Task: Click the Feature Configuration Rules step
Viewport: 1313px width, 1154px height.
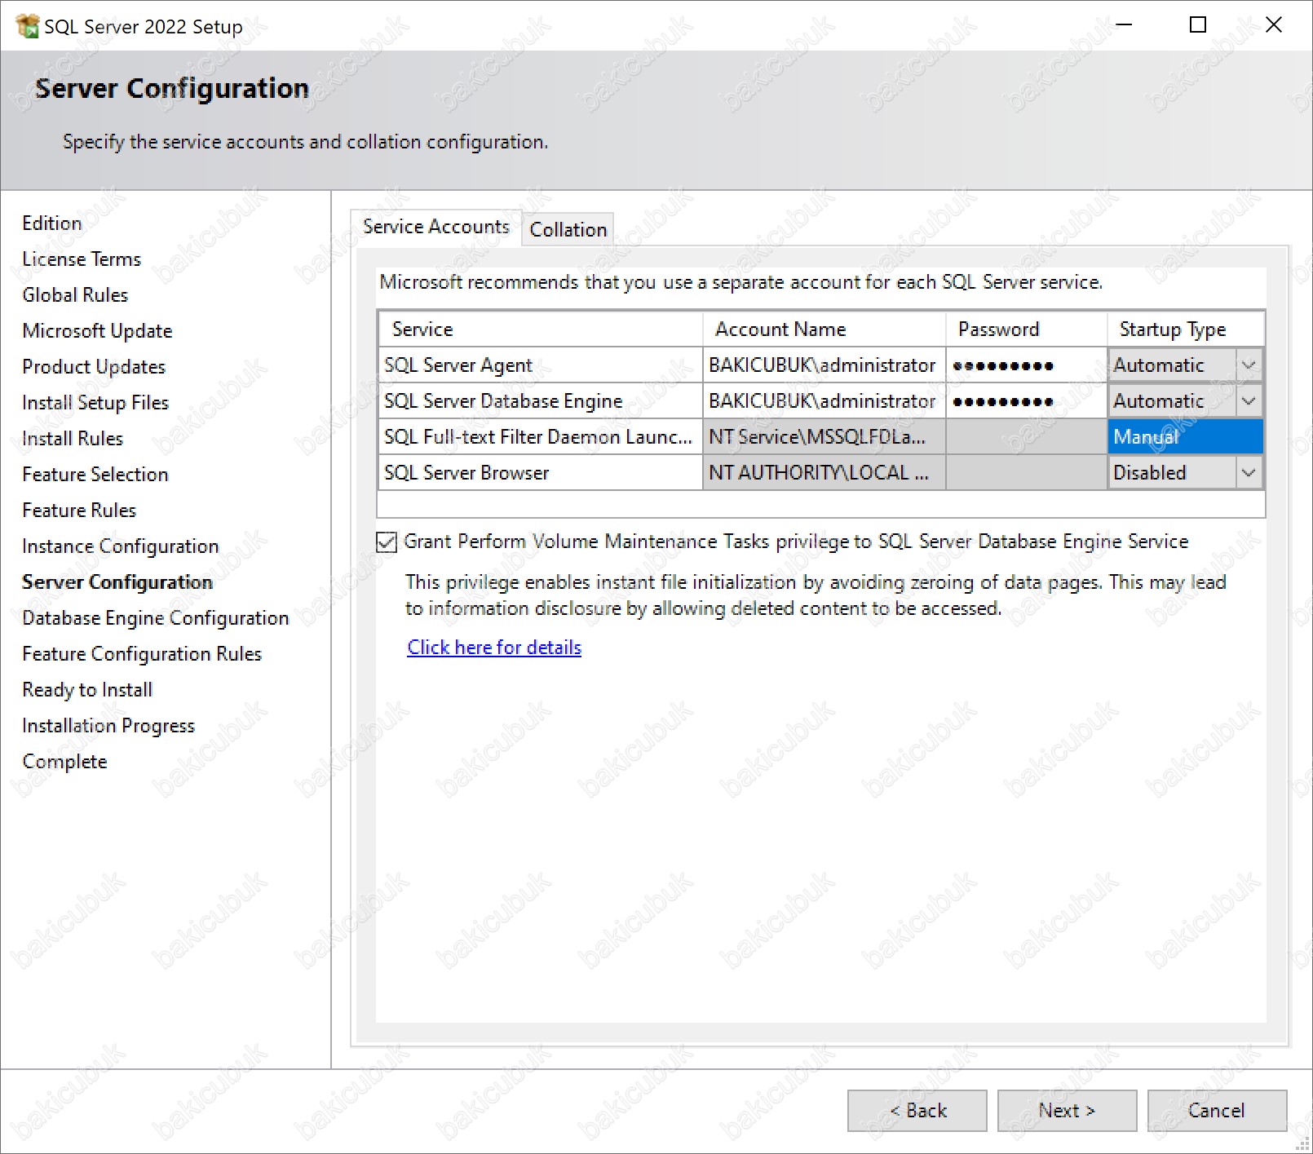Action: (142, 654)
